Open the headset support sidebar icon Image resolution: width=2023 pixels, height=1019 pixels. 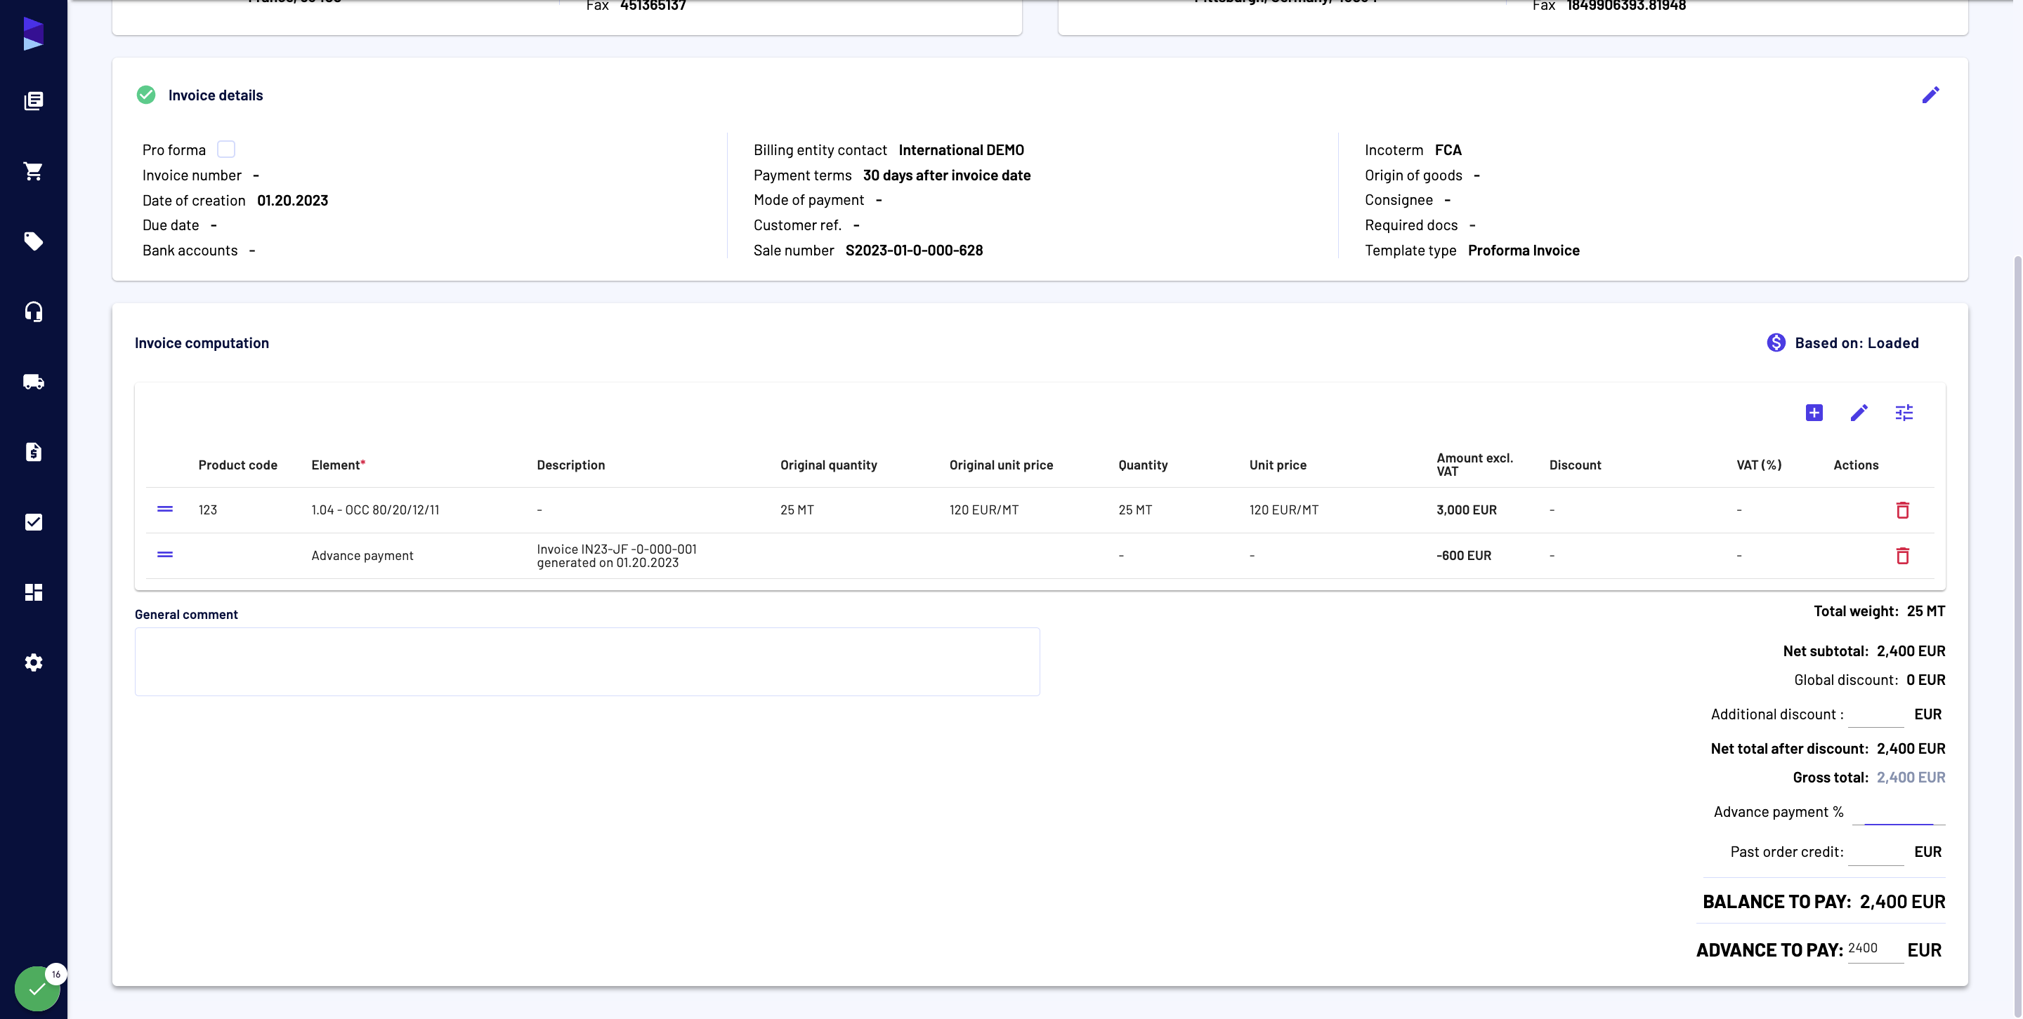click(33, 312)
